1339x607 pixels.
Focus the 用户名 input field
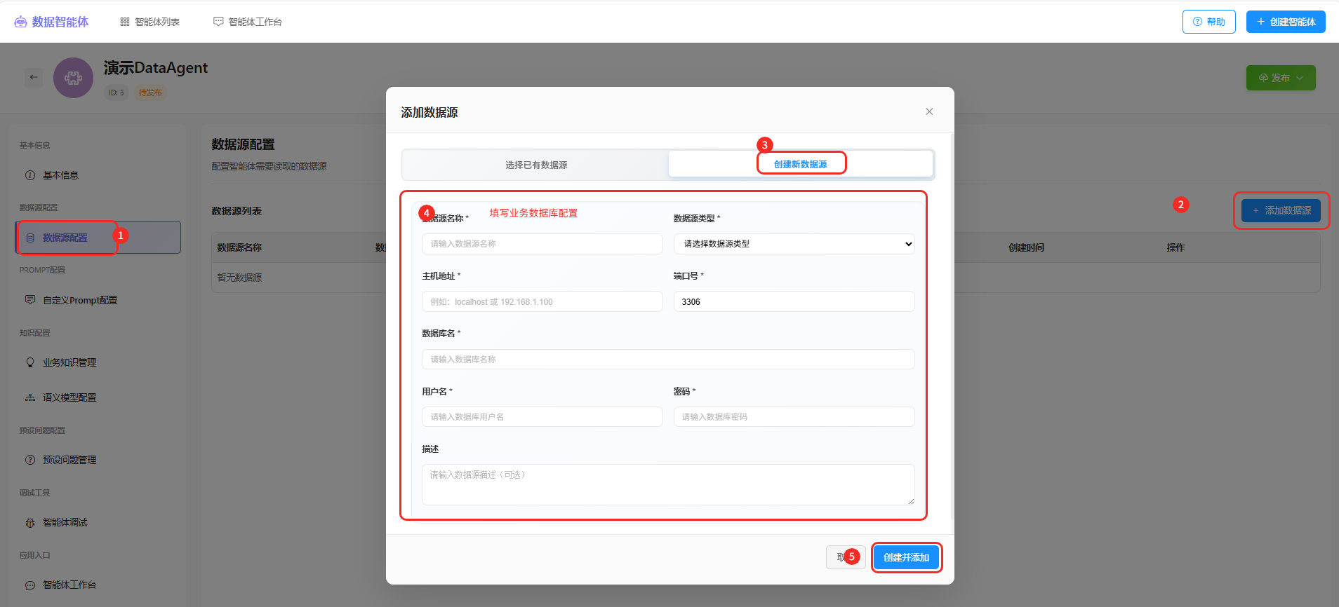(542, 416)
